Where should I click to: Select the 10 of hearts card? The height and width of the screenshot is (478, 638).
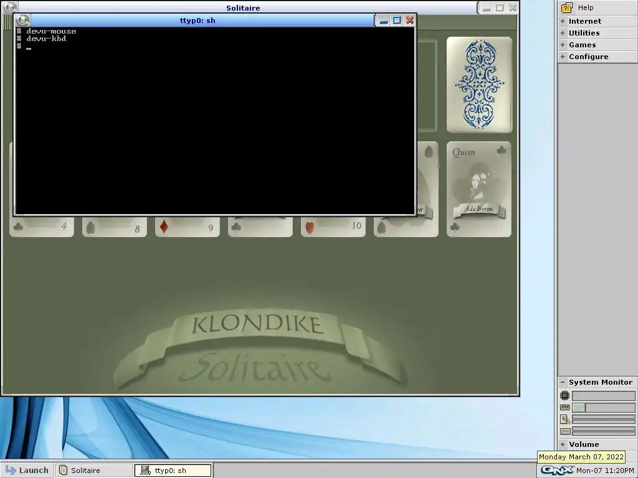[x=333, y=227]
